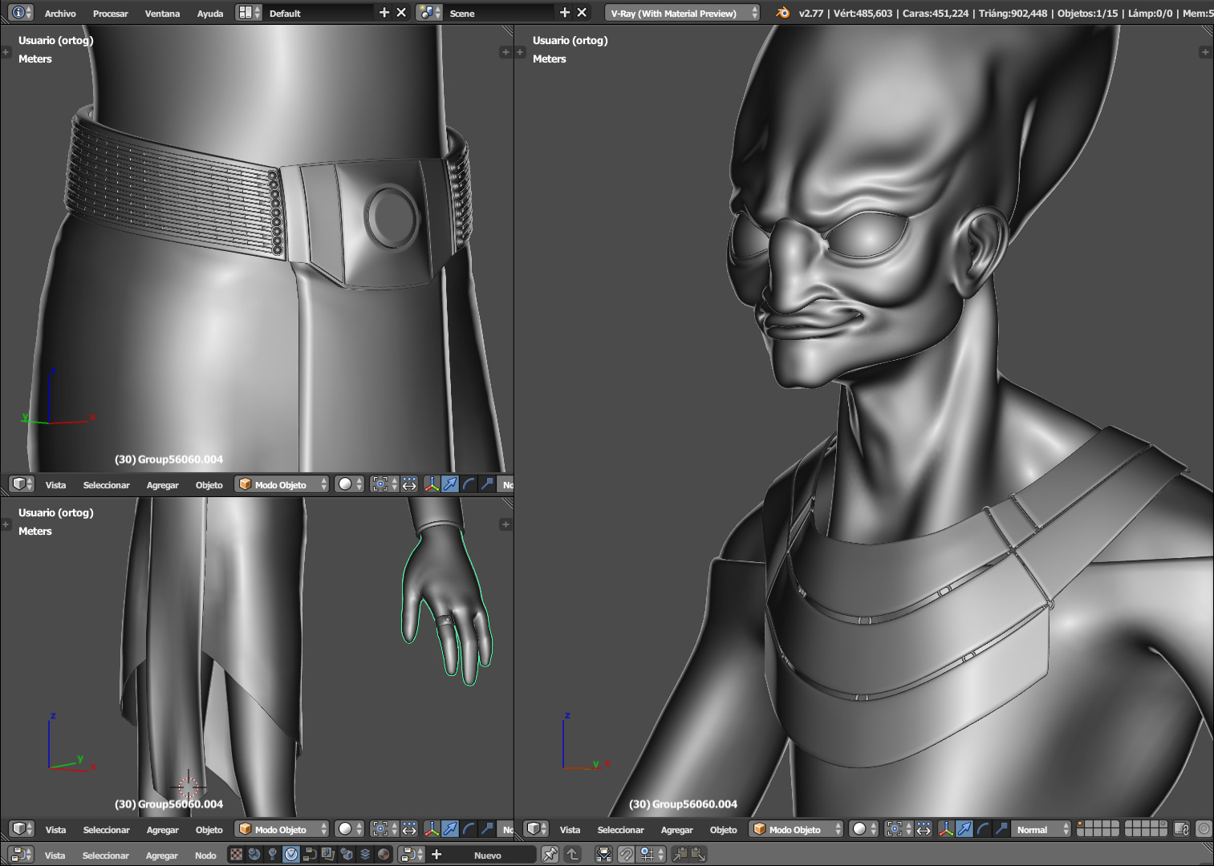
Task: Open shading selector in right viewport
Action: (864, 829)
